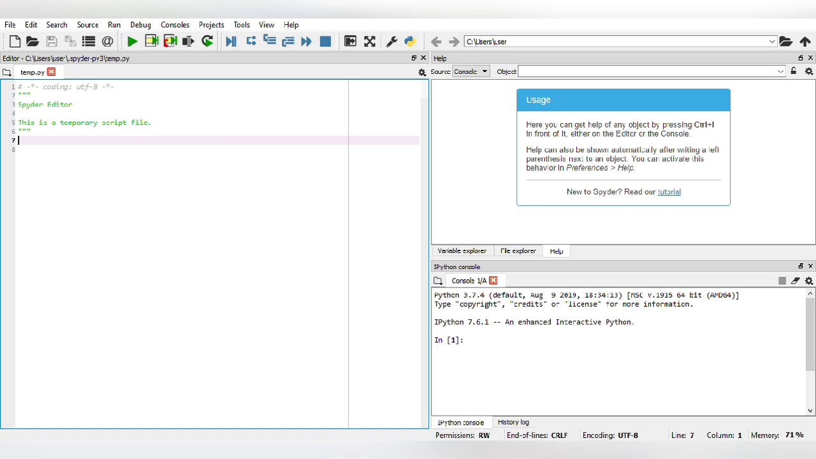Re-run last script icon
The image size is (816, 459).
coord(207,41)
